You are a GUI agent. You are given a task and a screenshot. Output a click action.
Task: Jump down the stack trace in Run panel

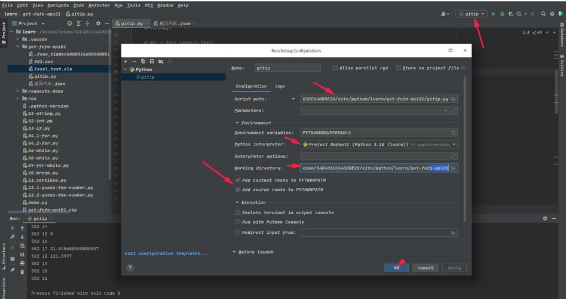[x=22, y=237]
